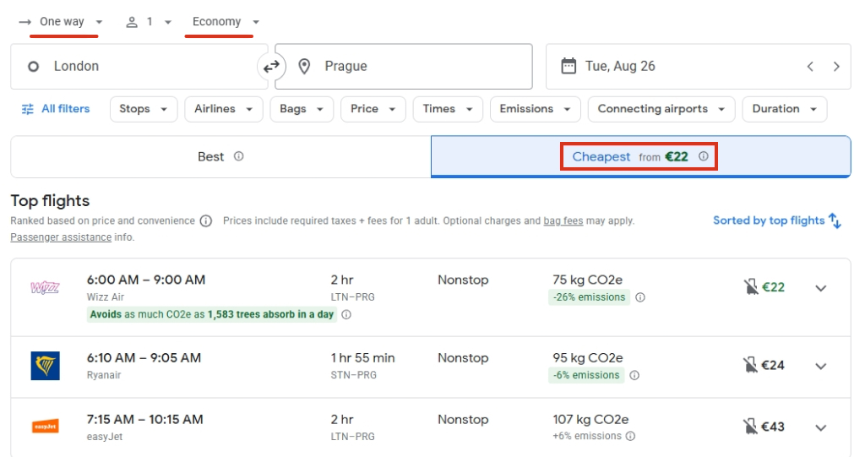Open the Bags filter dropdown
This screenshot has height=457, width=865.
click(x=302, y=109)
